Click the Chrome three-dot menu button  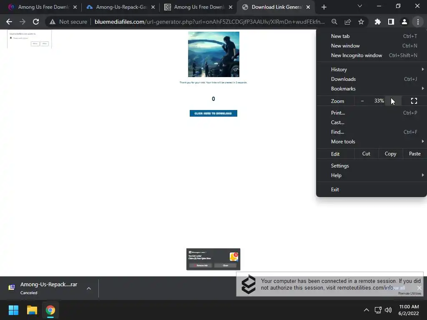418,22
